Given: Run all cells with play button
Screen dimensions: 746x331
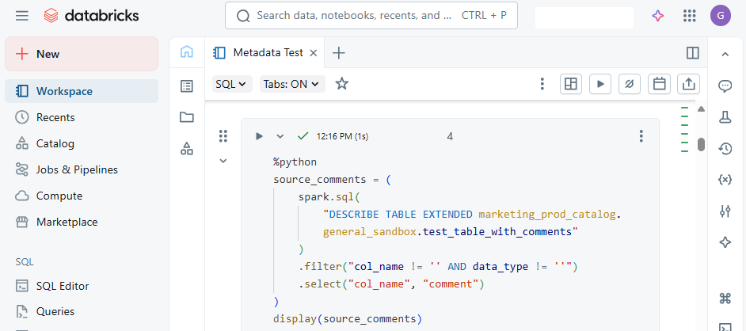Looking at the screenshot, I should tap(599, 84).
